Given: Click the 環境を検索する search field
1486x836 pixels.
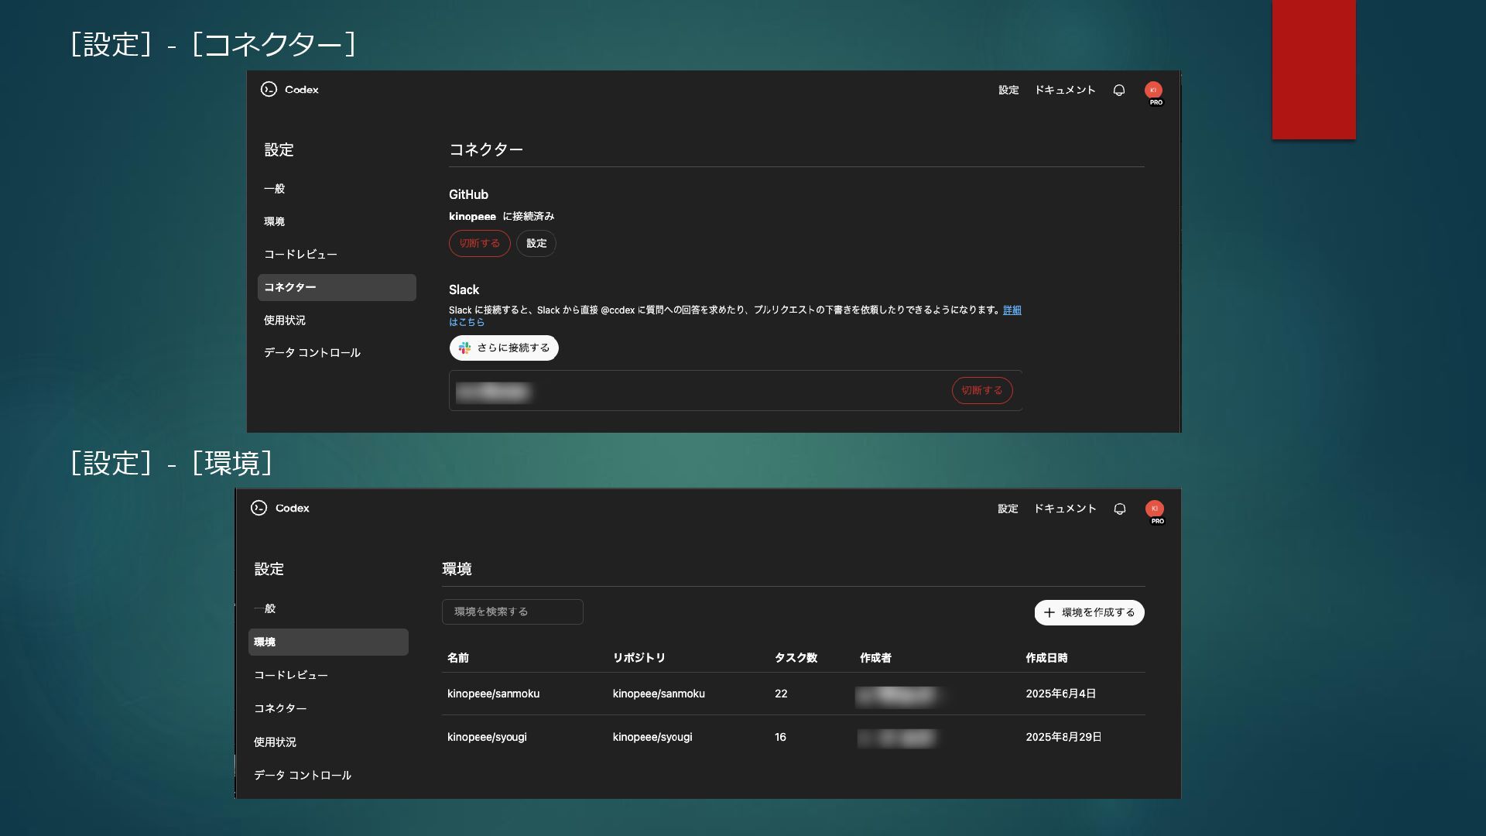Looking at the screenshot, I should pyautogui.click(x=512, y=612).
